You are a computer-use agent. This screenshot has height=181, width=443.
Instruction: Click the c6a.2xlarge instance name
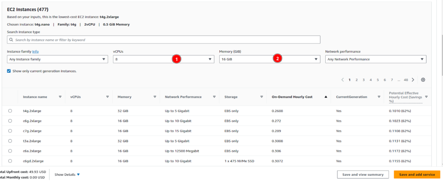[x=32, y=151]
